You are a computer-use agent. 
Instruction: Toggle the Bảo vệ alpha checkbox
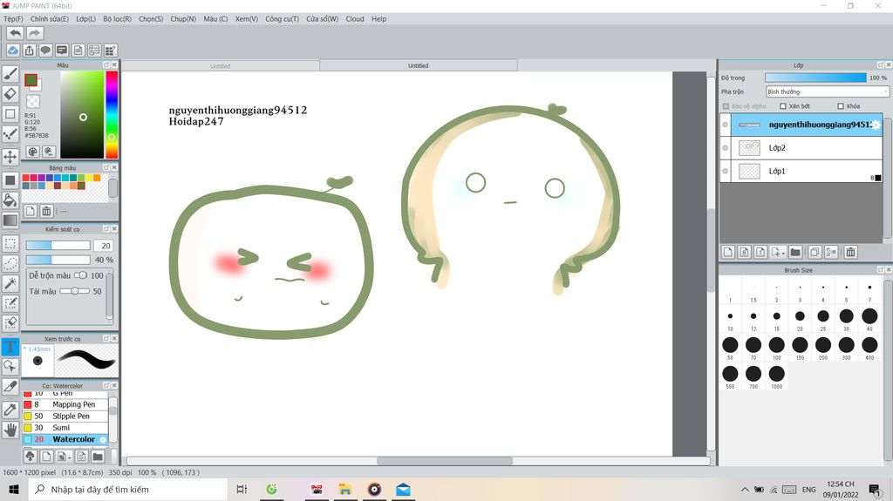[726, 106]
